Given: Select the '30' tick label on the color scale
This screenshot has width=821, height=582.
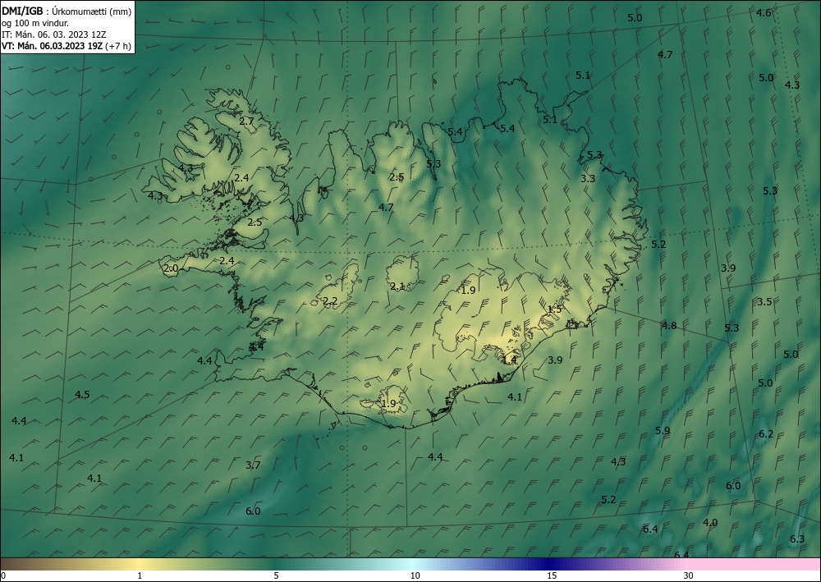Looking at the screenshot, I should 689,576.
